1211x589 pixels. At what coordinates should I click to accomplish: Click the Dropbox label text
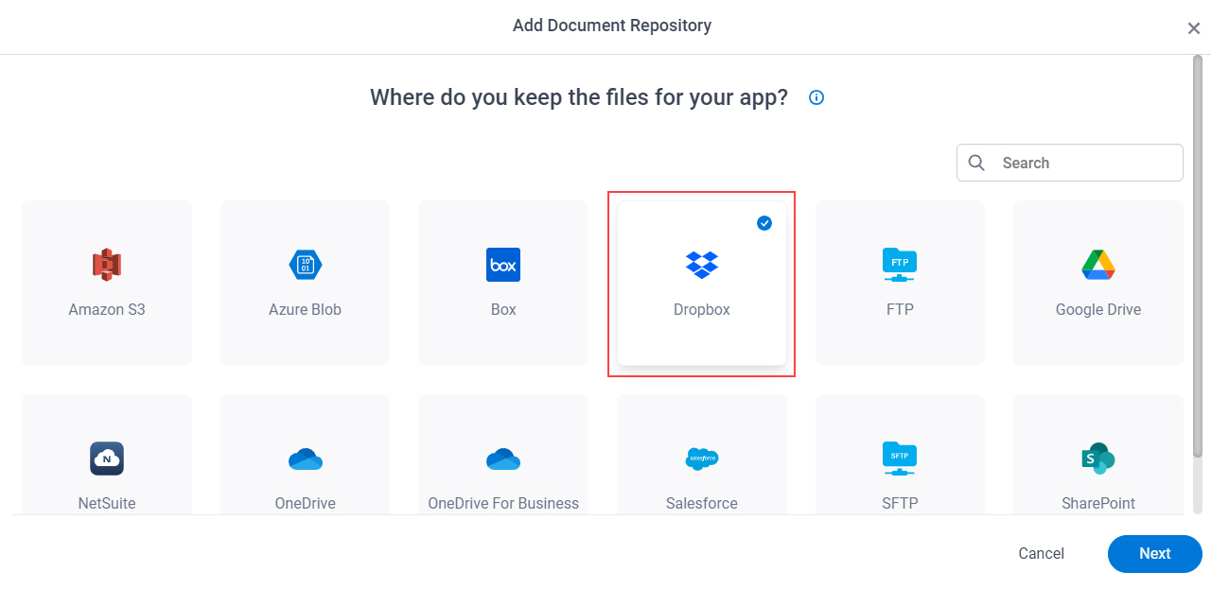point(702,309)
